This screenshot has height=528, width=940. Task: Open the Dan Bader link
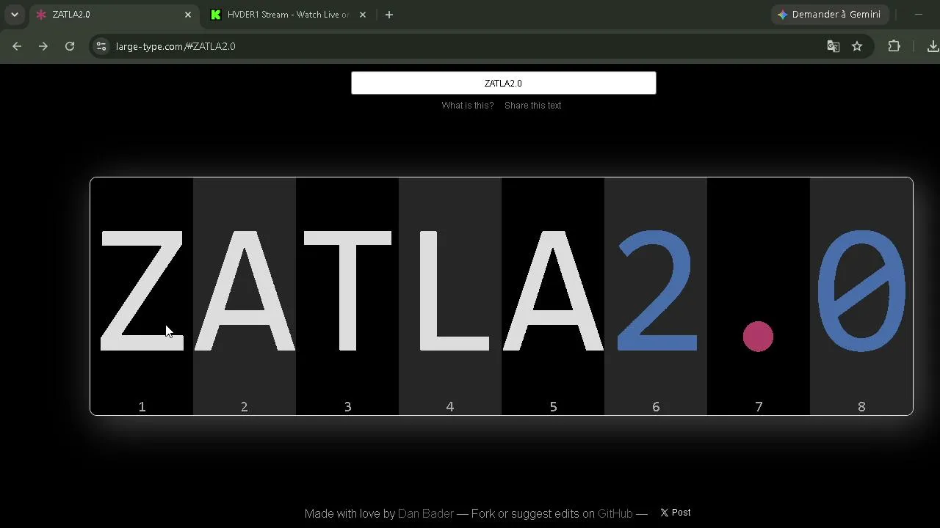pyautogui.click(x=426, y=514)
